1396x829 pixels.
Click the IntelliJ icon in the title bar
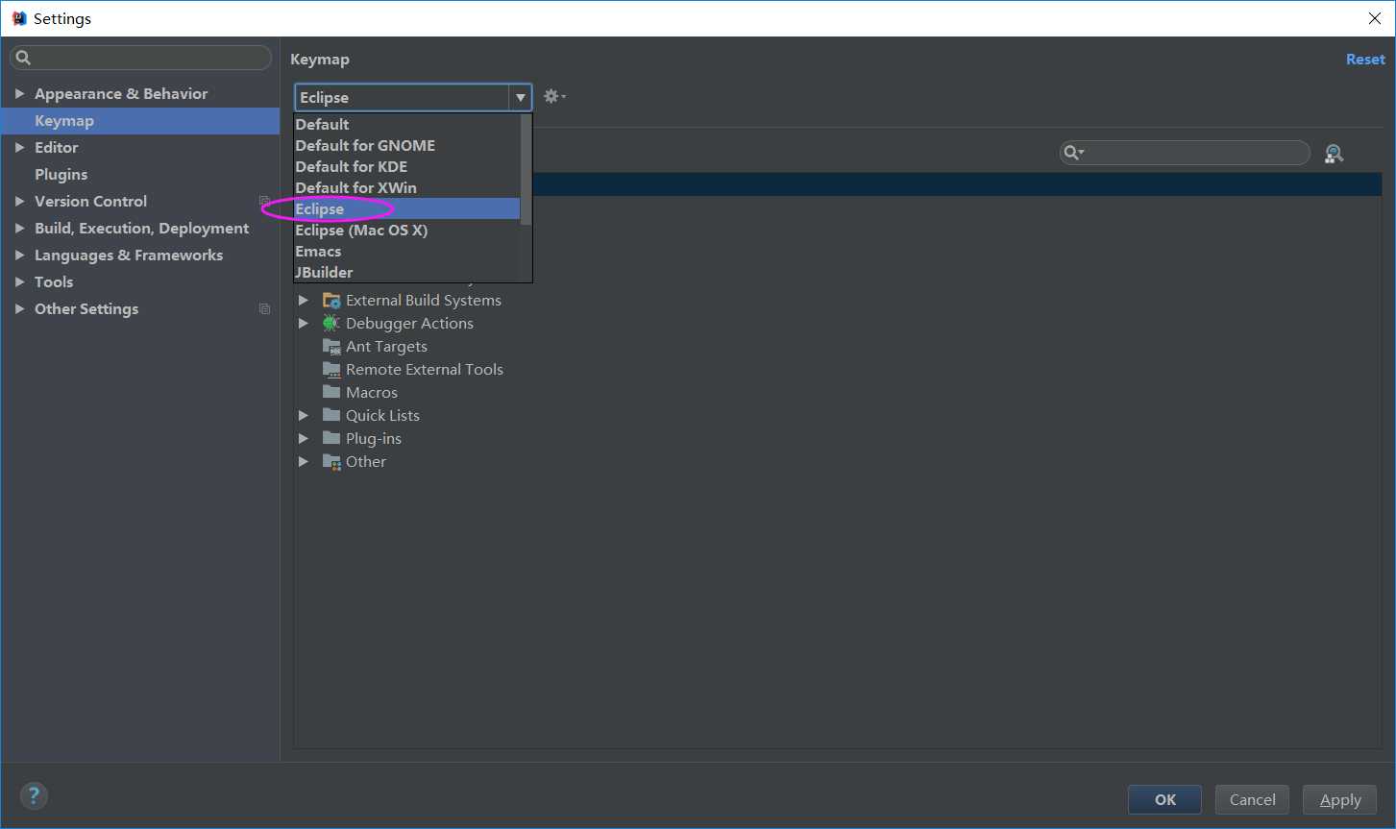19,18
